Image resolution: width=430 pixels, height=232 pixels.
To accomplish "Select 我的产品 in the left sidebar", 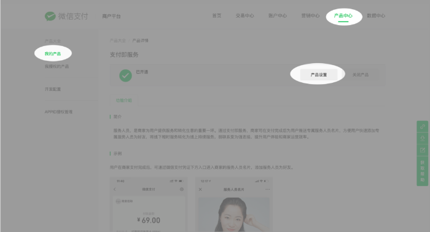I will coord(53,53).
